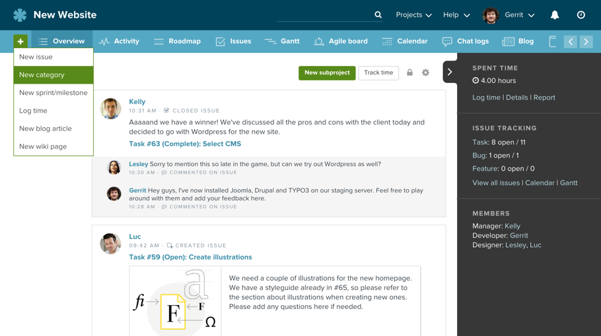Image resolution: width=601 pixels, height=336 pixels.
Task: Open the Calendar tab
Action: click(405, 42)
